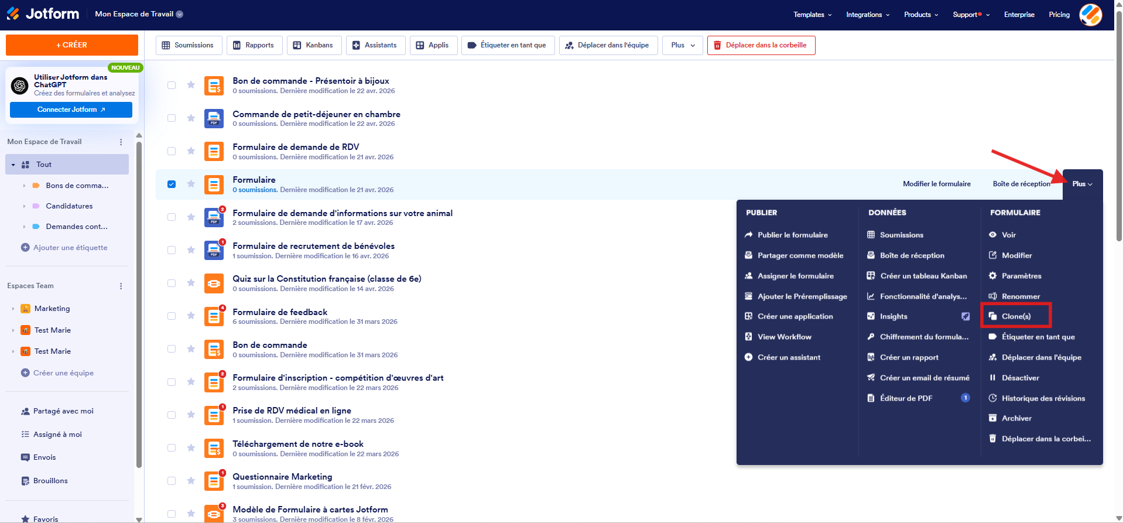Click the Commande de petit-déjeuner en chambre PDF icon
This screenshot has width=1123, height=523.
(x=214, y=118)
